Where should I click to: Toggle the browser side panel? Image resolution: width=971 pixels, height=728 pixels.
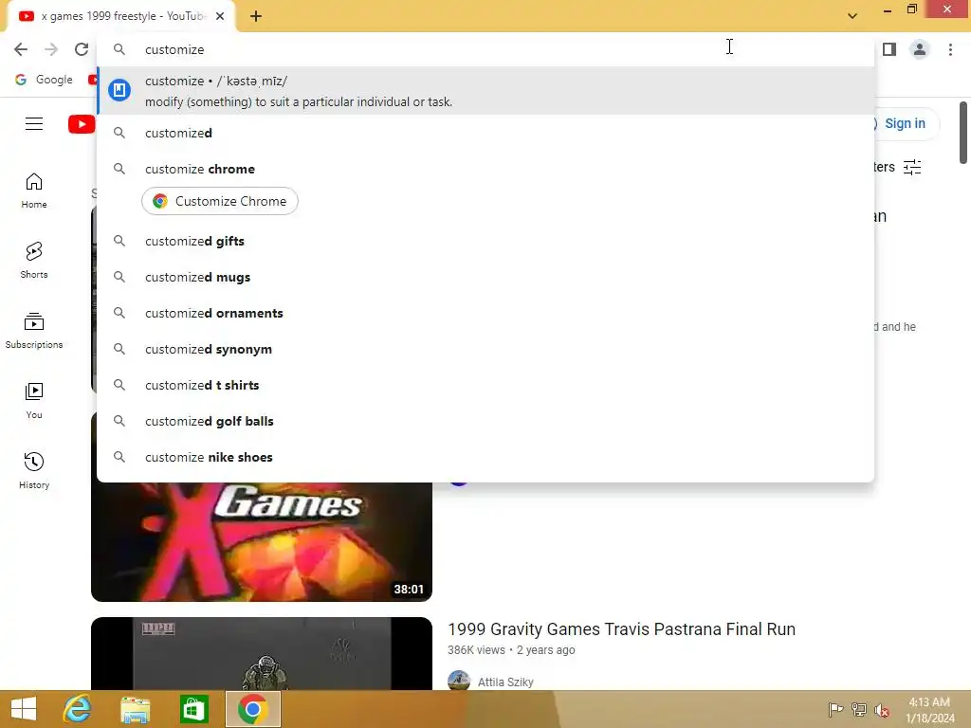[x=889, y=49]
